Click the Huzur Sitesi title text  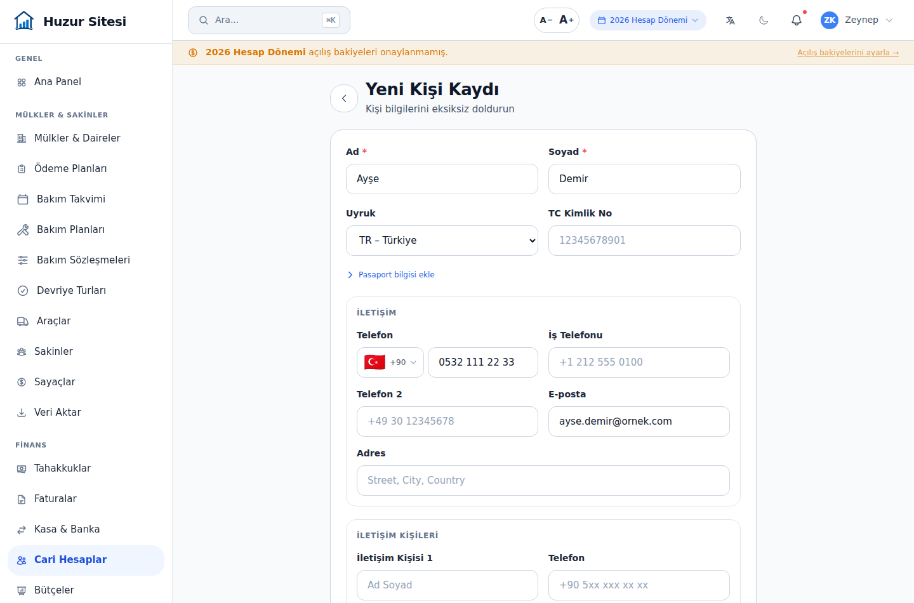pyautogui.click(x=85, y=22)
